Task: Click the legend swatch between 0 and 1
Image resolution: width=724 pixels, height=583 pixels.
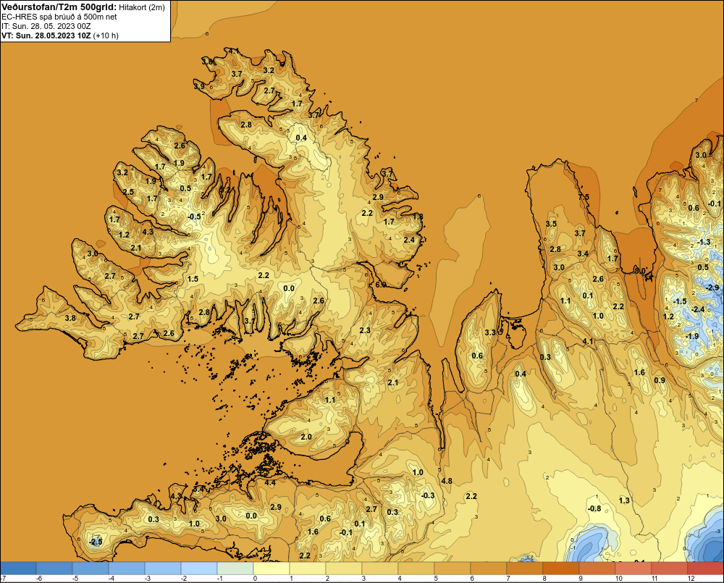Action: 271,569
